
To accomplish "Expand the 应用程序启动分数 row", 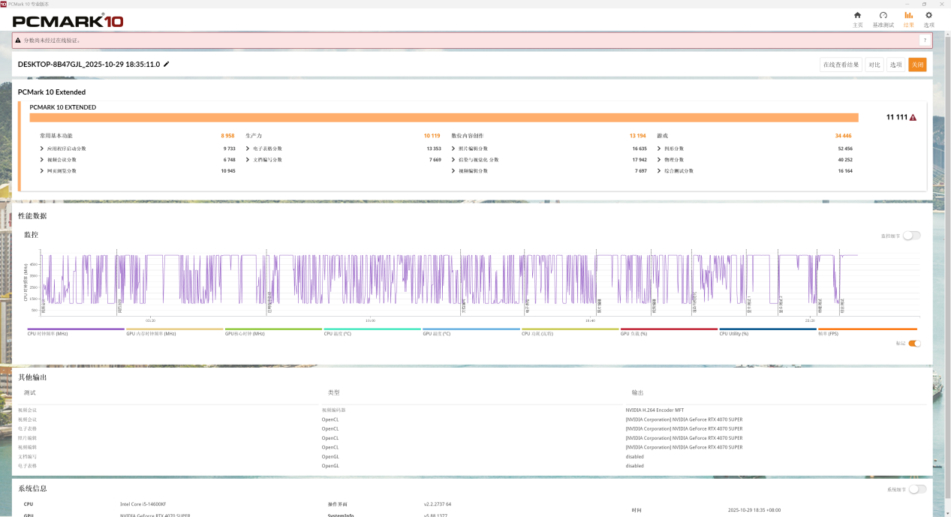I will click(42, 149).
